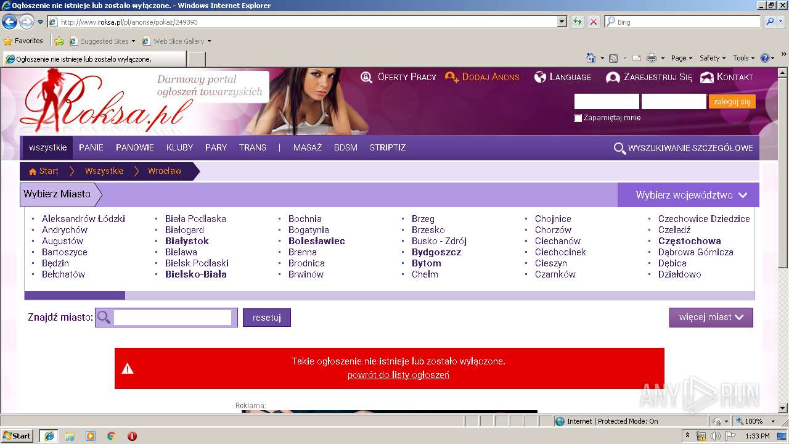
Task: Open the Częstochowa city link
Action: 689,241
